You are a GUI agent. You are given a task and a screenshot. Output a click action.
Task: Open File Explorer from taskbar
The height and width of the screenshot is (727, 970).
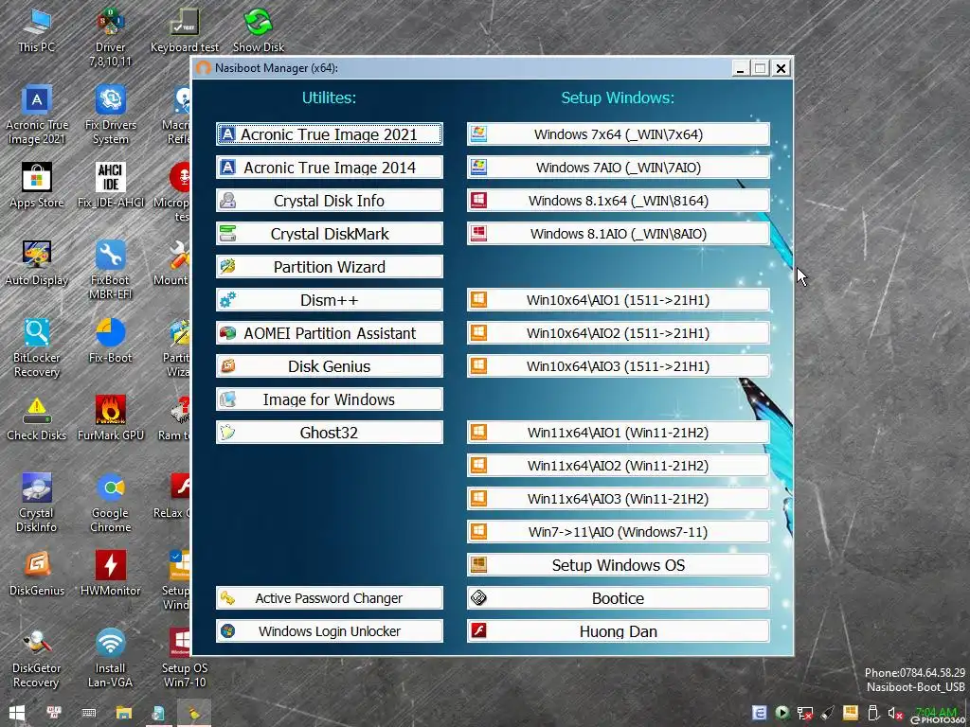click(124, 713)
